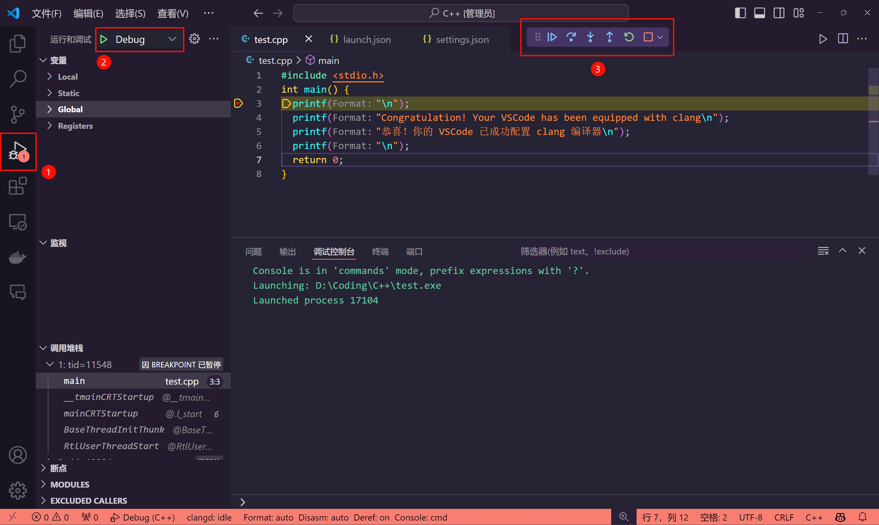Restart the debug session

629,37
